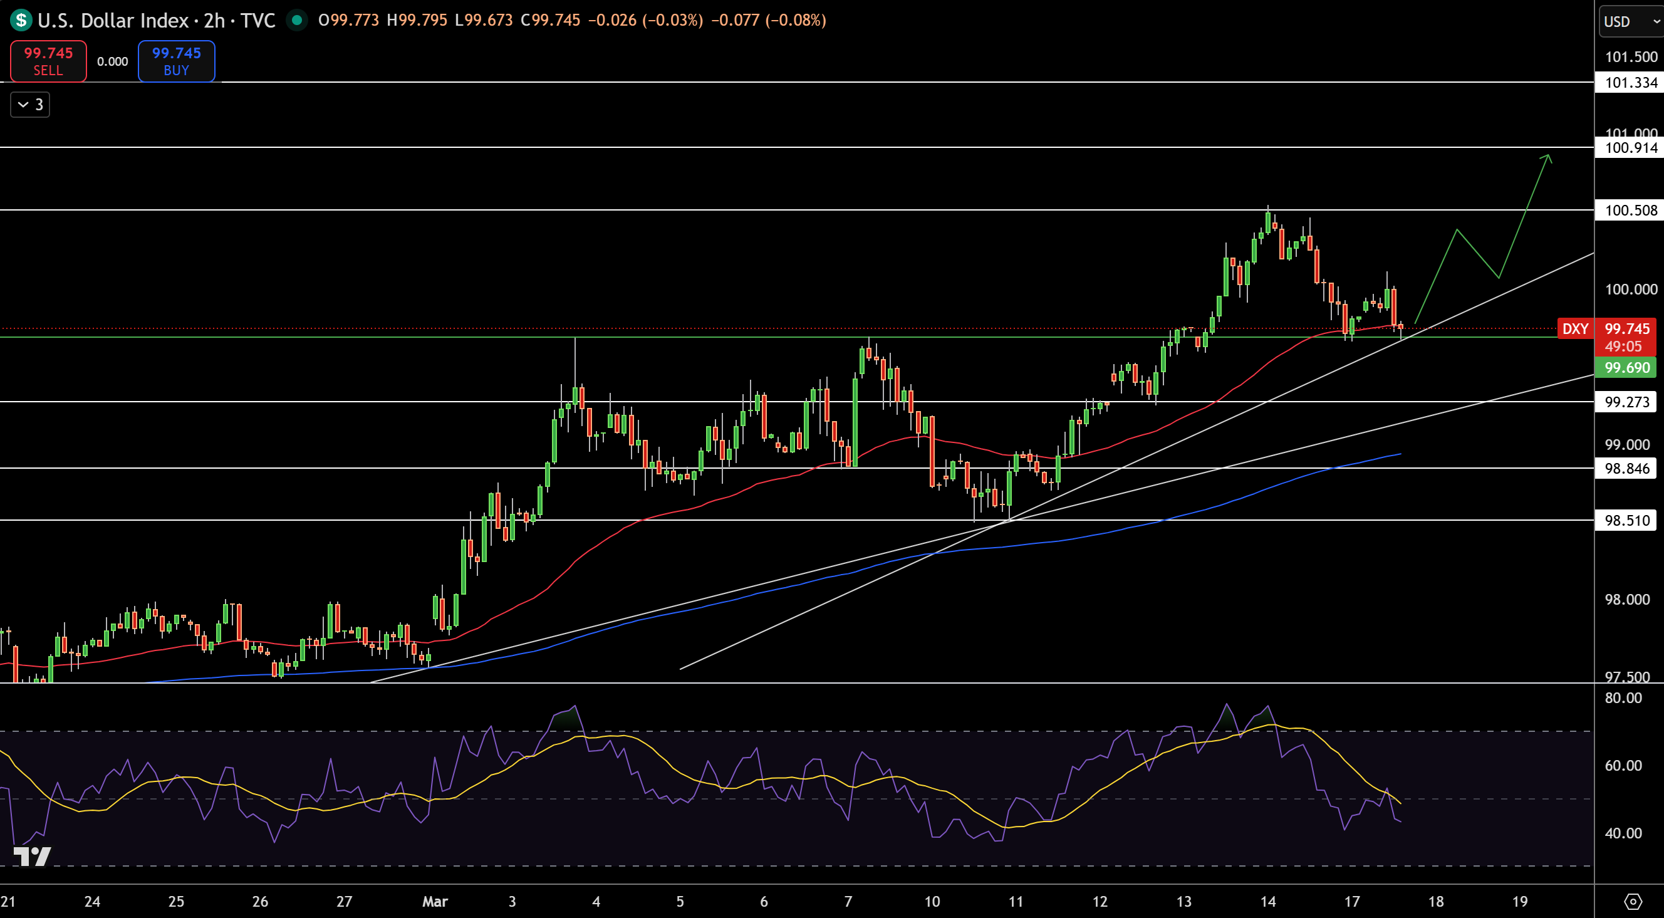Click the 100.914 price level label
Viewport: 1664px width, 918px height.
tap(1630, 148)
